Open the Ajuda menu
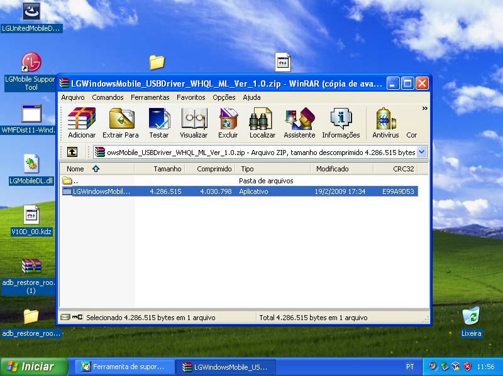 [x=251, y=97]
